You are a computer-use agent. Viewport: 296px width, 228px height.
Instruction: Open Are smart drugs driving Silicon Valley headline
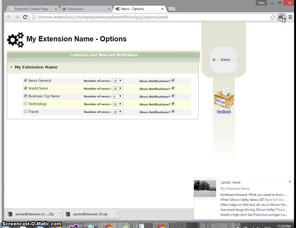click(x=254, y=210)
